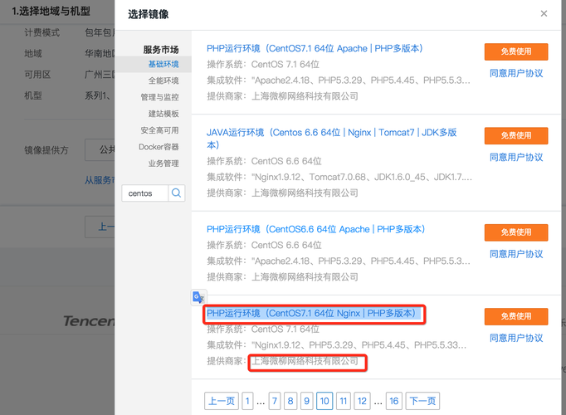The height and width of the screenshot is (415, 566).
Task: Select the 基础环境 category
Action: coord(163,64)
